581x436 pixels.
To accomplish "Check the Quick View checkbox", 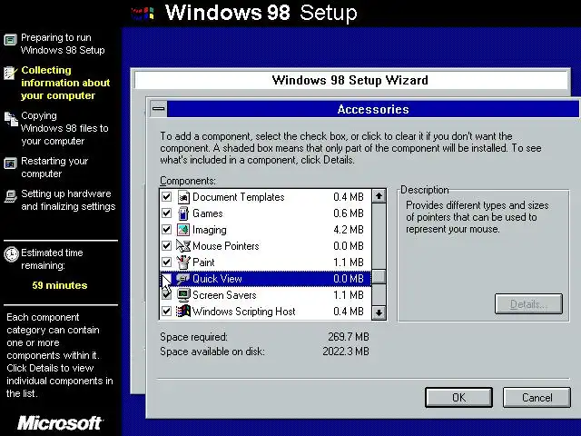I will [x=167, y=279].
